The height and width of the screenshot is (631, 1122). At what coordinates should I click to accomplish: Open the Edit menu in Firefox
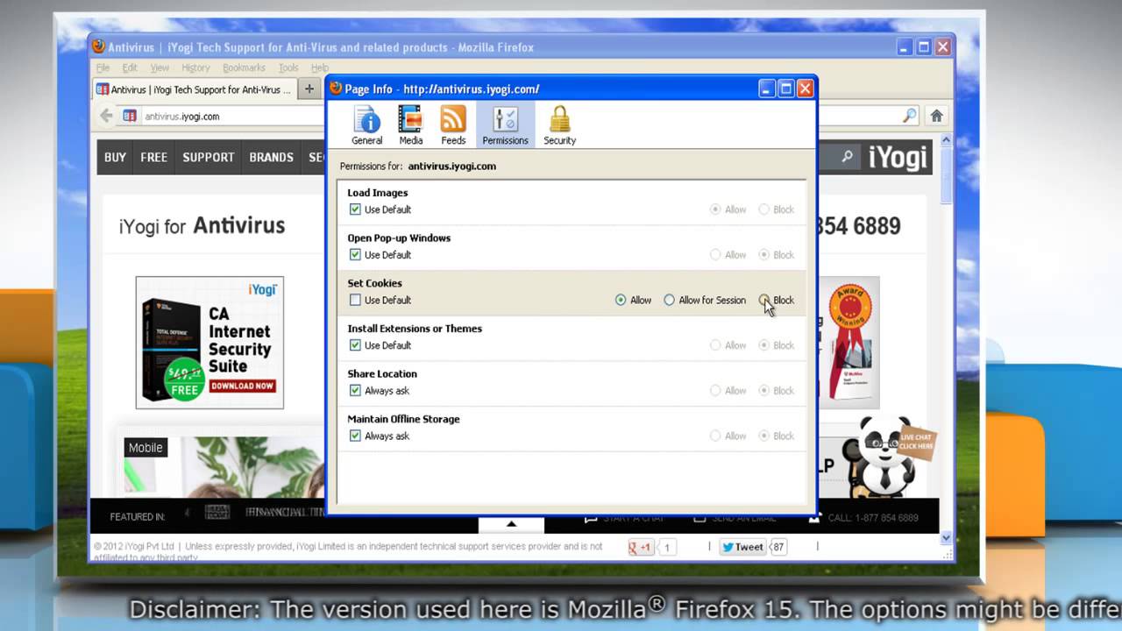(x=130, y=67)
